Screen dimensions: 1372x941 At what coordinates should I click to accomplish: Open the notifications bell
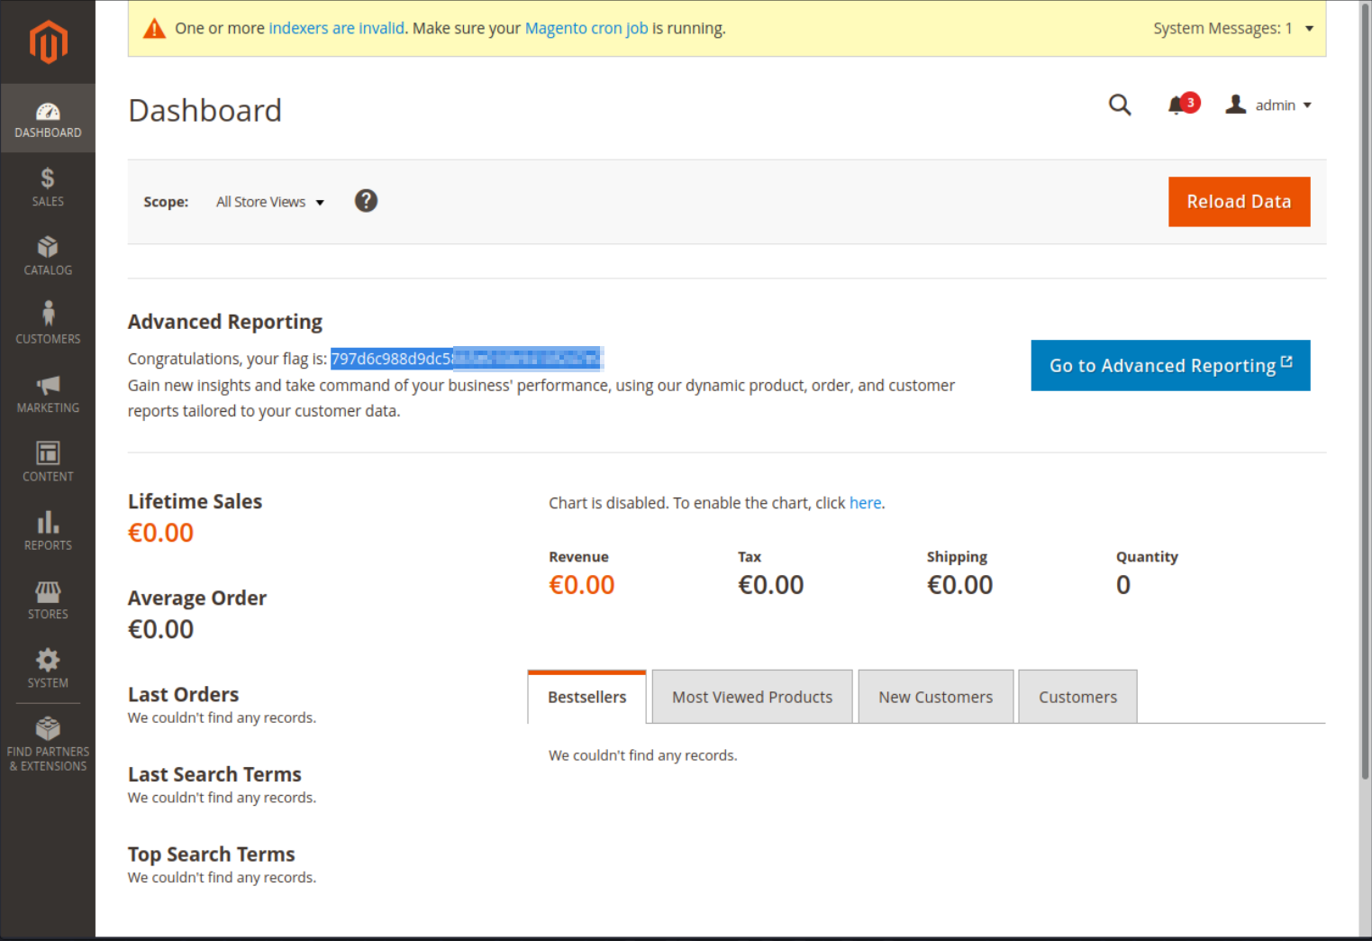(x=1183, y=105)
